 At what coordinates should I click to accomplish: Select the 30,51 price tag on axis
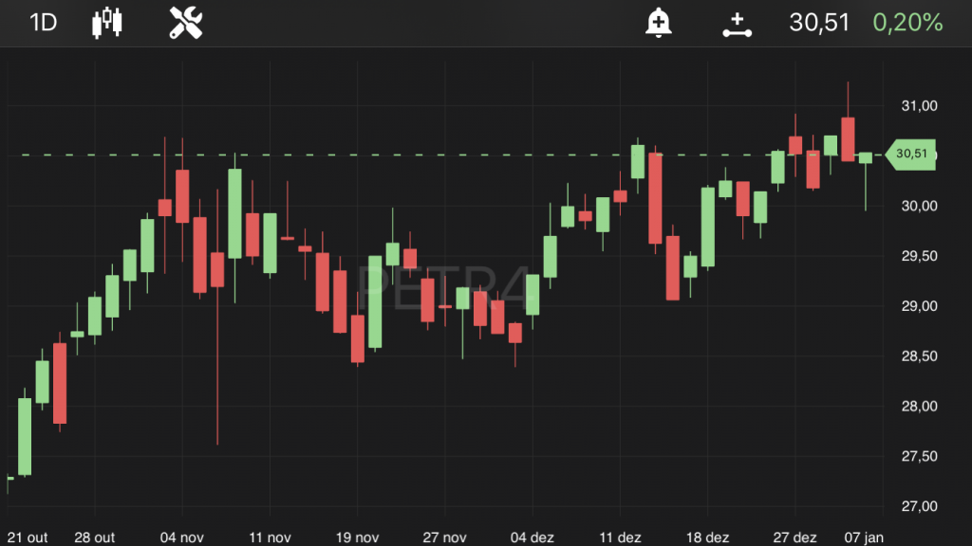tap(911, 155)
